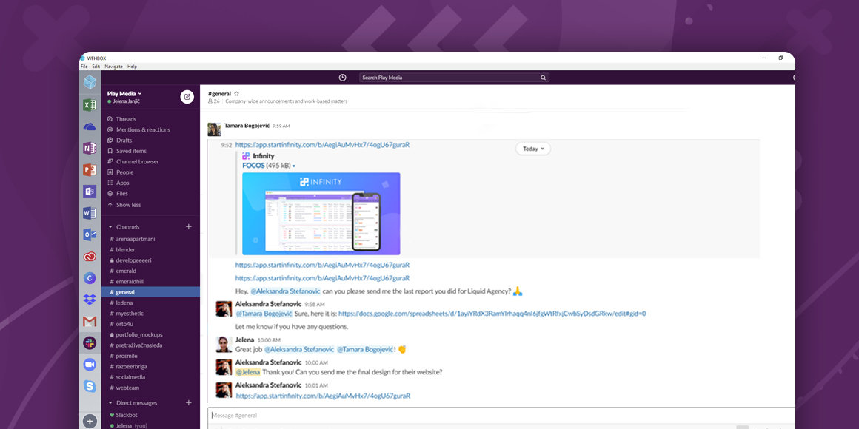Screen dimensions: 859x429
Task: Open the Dropbox sidebar icon
Action: tap(90, 300)
